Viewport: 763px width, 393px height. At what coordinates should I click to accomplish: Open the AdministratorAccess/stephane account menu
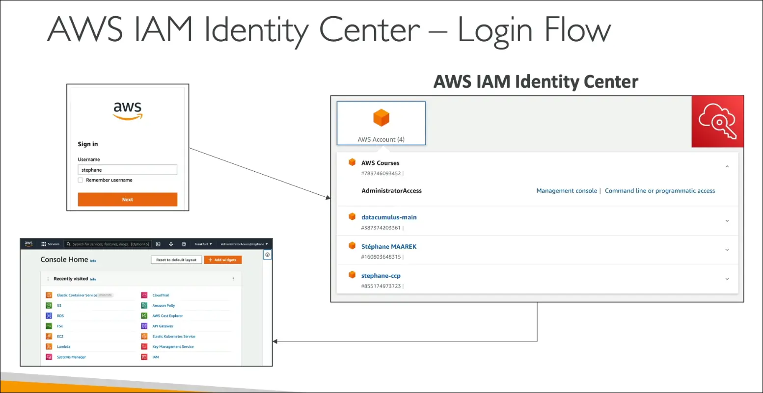pyautogui.click(x=244, y=244)
